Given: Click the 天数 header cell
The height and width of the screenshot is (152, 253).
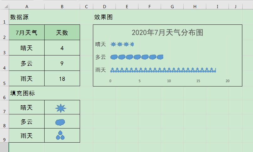Looking at the screenshot, I should pos(62,32).
